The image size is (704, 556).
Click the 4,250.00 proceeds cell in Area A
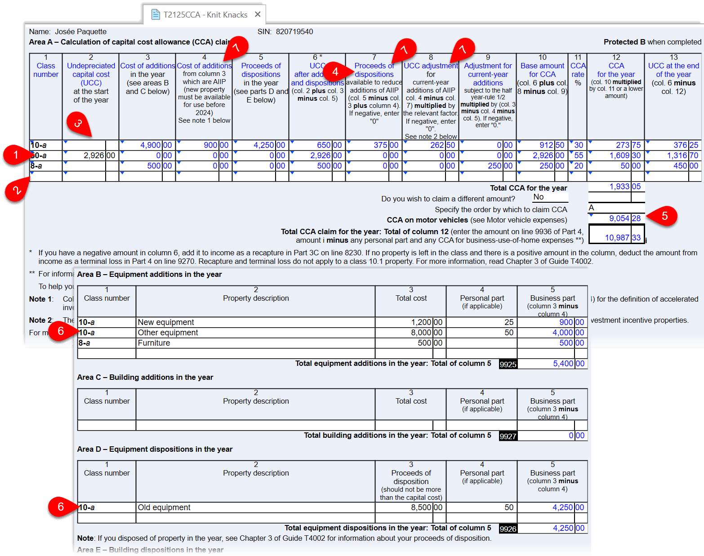tap(260, 145)
